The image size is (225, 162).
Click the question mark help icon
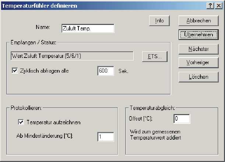210,6
